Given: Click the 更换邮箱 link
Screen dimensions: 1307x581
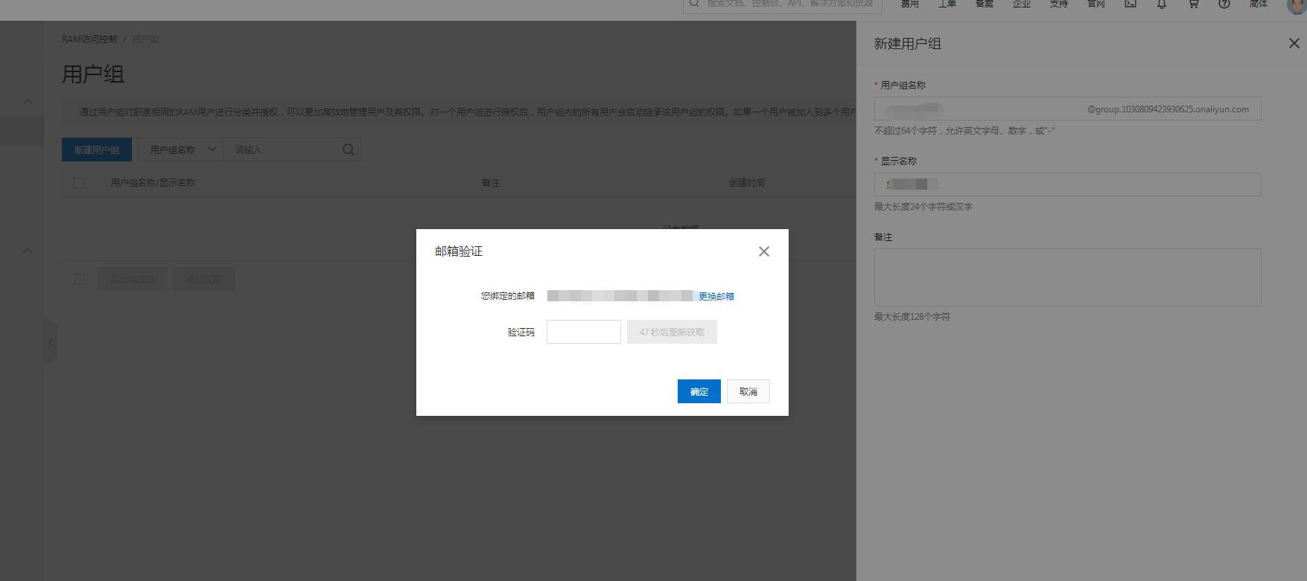Looking at the screenshot, I should tap(716, 296).
